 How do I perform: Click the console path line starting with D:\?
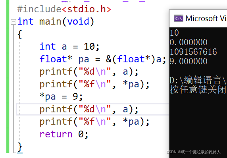pos(198,80)
